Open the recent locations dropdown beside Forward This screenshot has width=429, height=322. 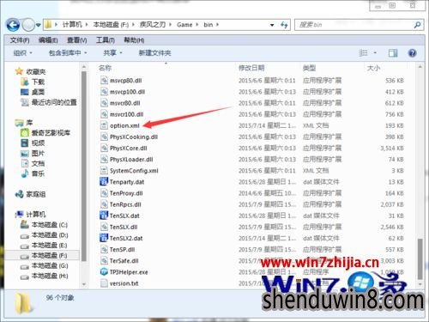39,26
